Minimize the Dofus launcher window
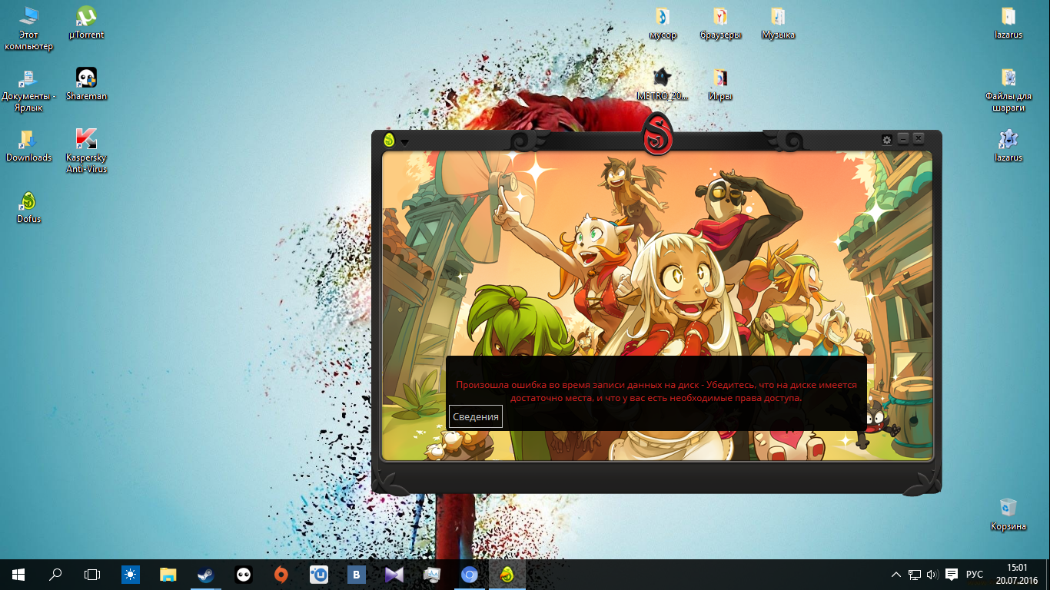Viewport: 1050px width, 590px height. [x=903, y=139]
